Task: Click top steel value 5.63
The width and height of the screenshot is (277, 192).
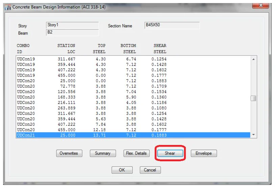Action: tap(101, 119)
